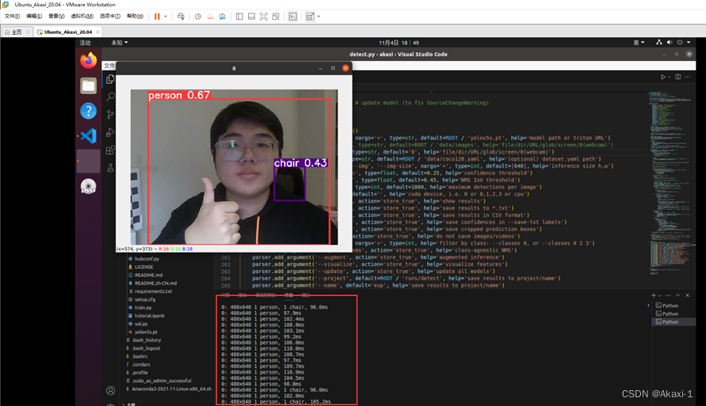Select the terminal tab in panel
Screen dimensions: 706x406
(288, 295)
